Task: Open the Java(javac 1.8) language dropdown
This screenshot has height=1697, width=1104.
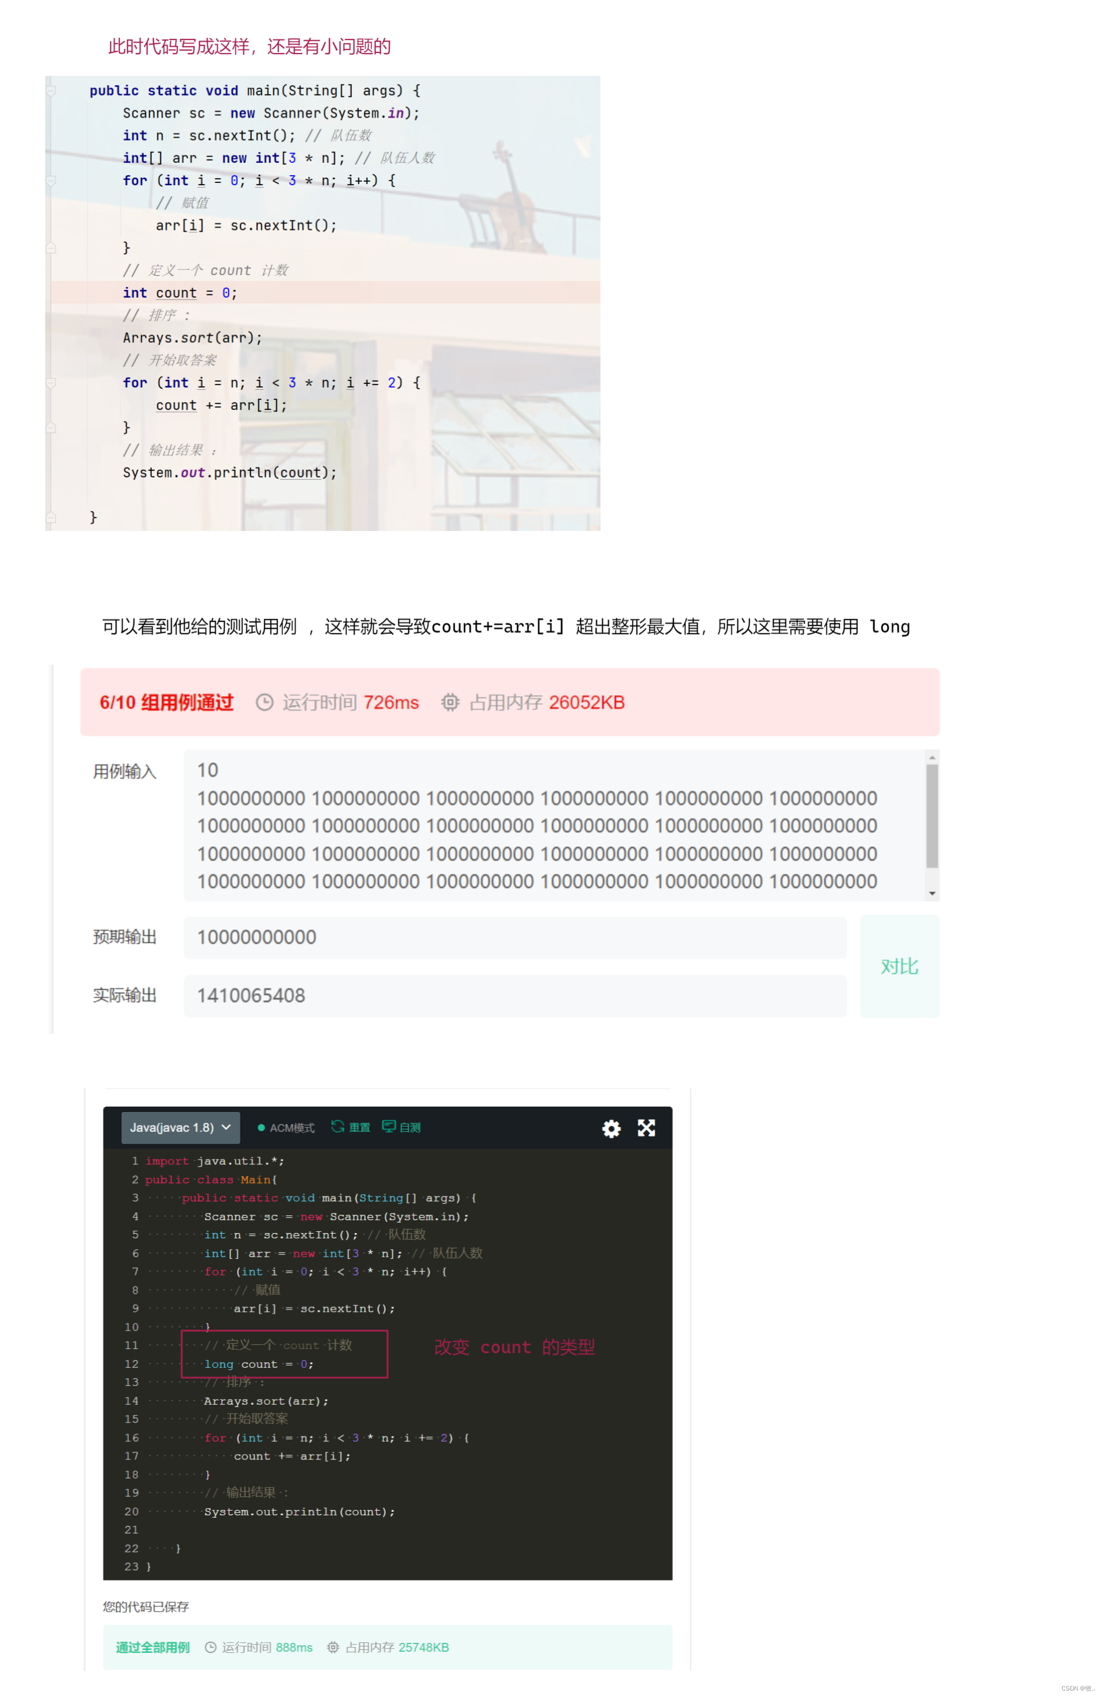Action: 181,1127
